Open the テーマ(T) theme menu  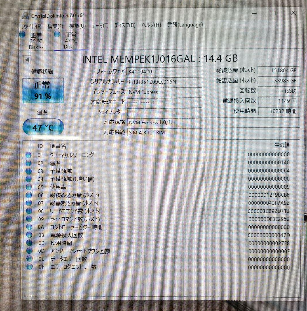[100, 25]
